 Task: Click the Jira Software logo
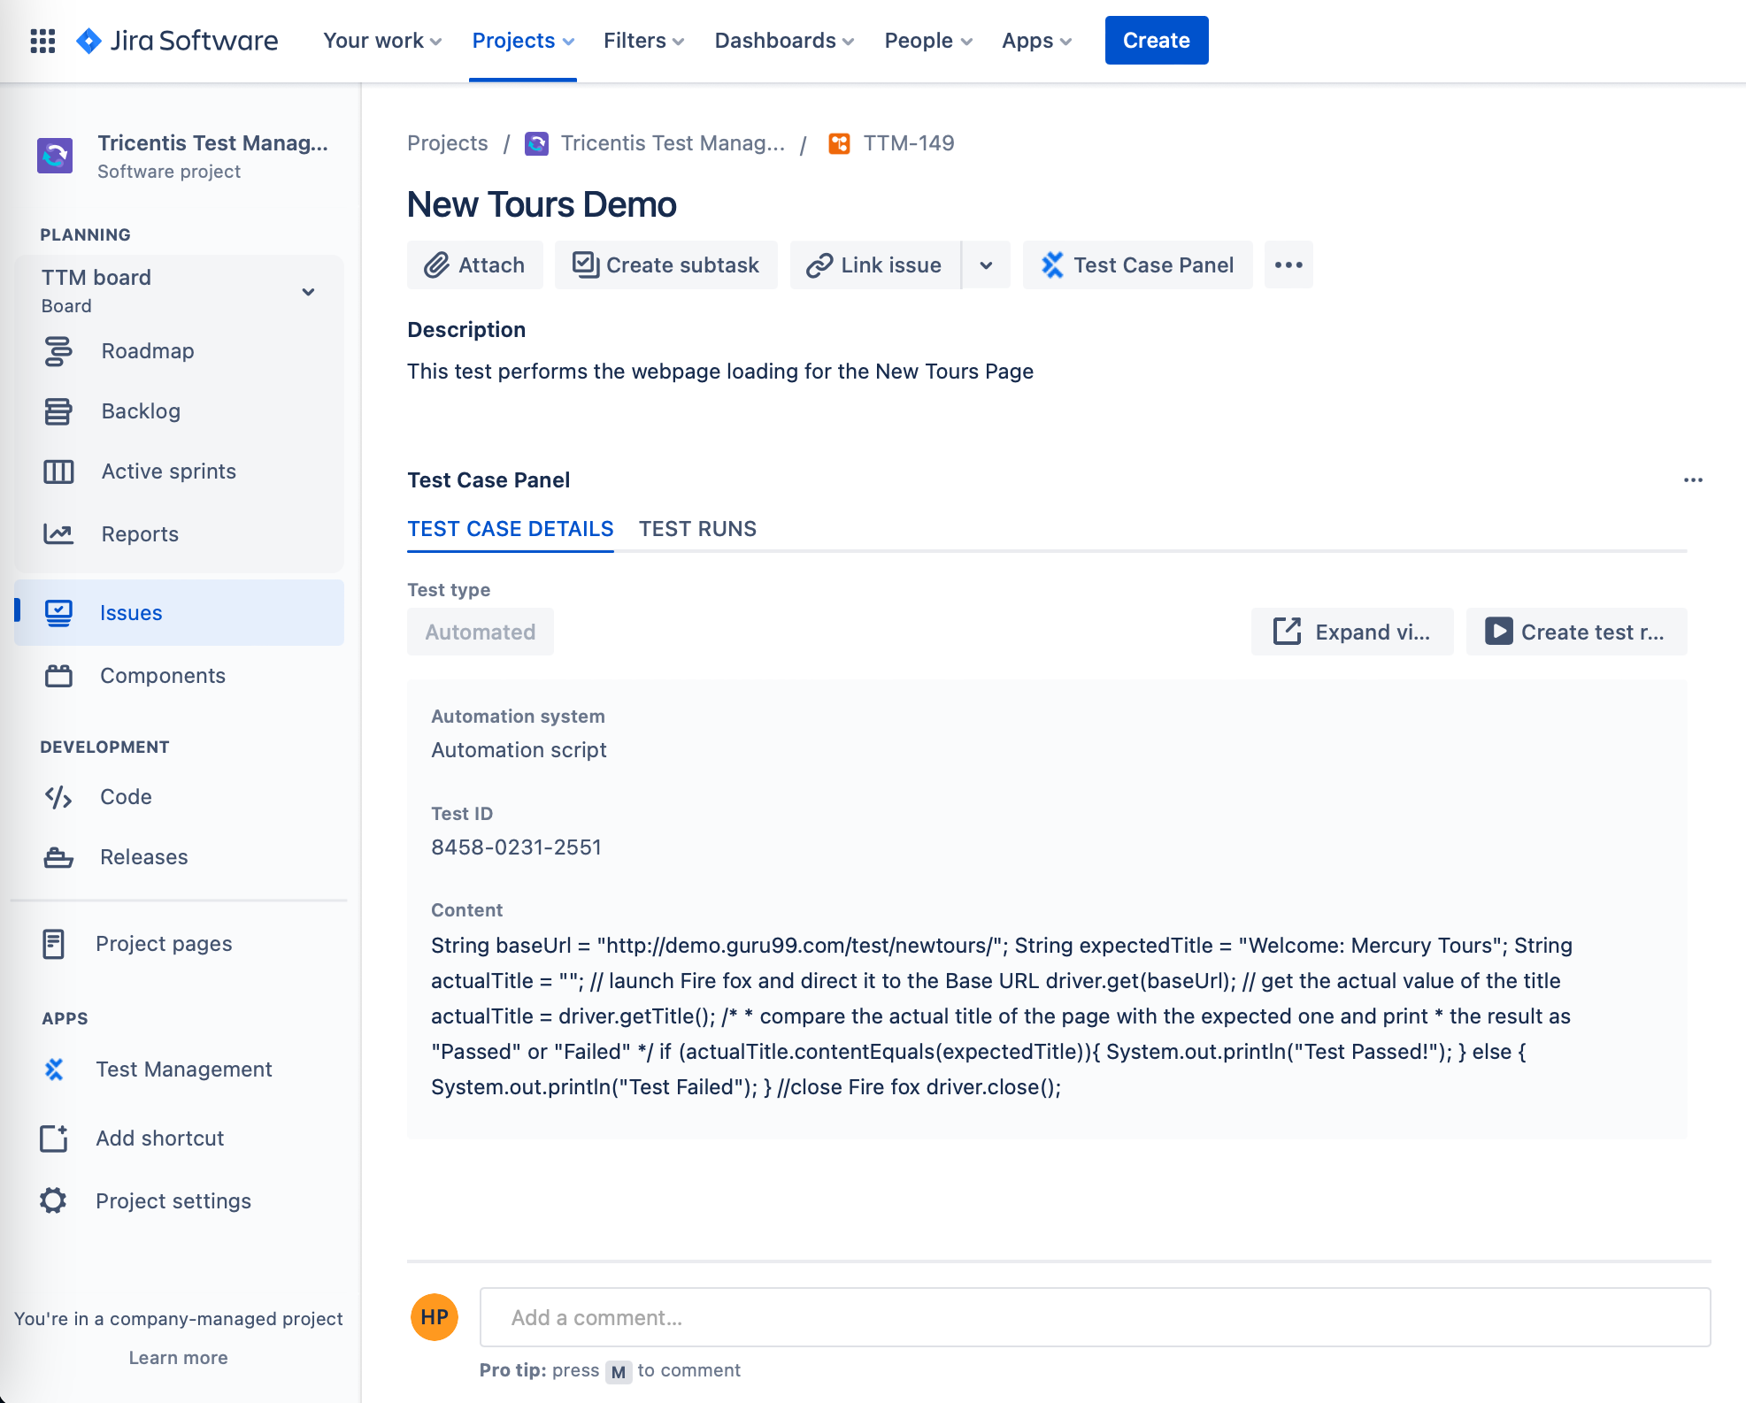coord(177,41)
